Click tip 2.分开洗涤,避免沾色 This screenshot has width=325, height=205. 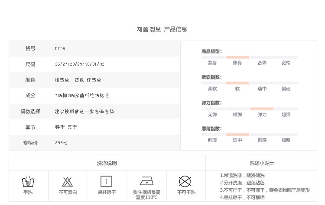(x=242, y=183)
